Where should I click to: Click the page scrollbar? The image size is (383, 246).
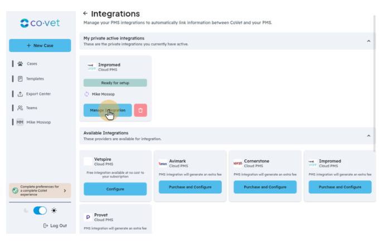pyautogui.click(x=374, y=83)
